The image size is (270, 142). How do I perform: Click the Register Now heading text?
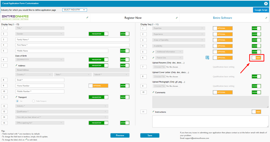[133, 18]
